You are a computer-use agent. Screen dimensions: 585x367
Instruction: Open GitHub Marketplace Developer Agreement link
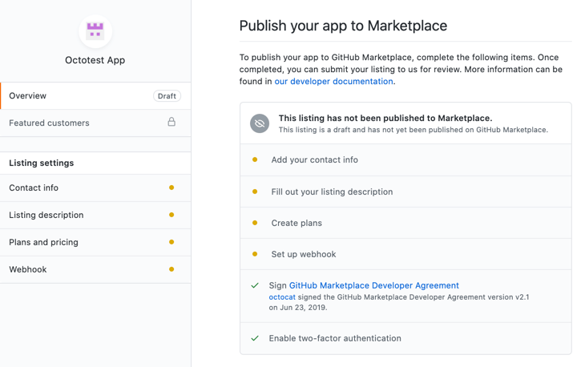click(374, 285)
